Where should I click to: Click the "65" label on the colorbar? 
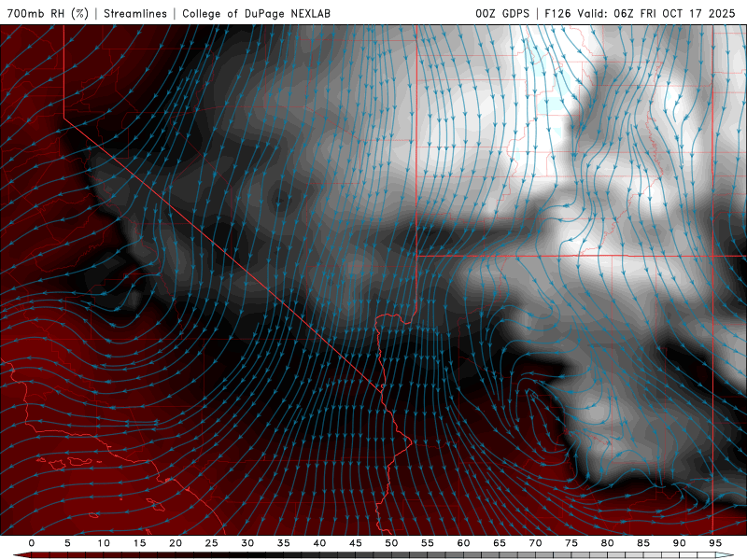coord(500,543)
